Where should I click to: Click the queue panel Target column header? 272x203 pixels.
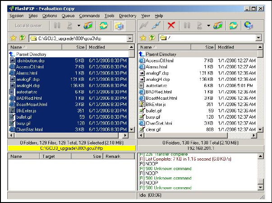point(55,157)
